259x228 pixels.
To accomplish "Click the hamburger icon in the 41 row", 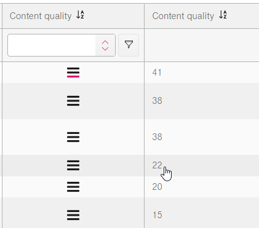I will 73,73.
